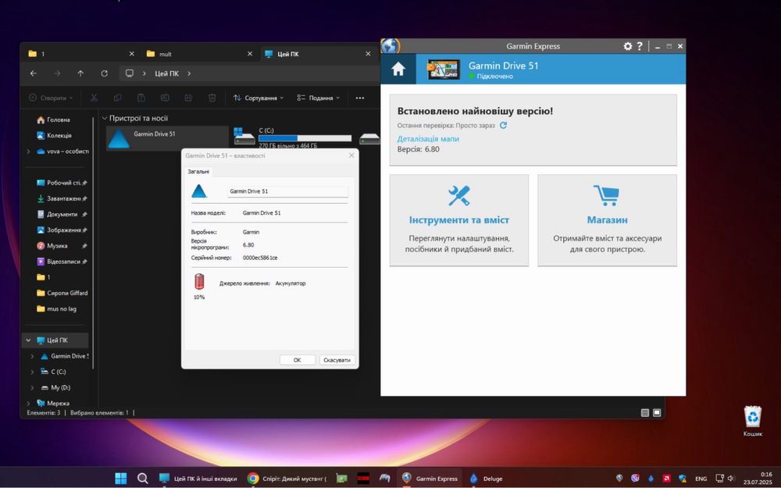Open the mus no lag folder in sidebar
Viewport: 781px width, 488px height.
click(57, 308)
